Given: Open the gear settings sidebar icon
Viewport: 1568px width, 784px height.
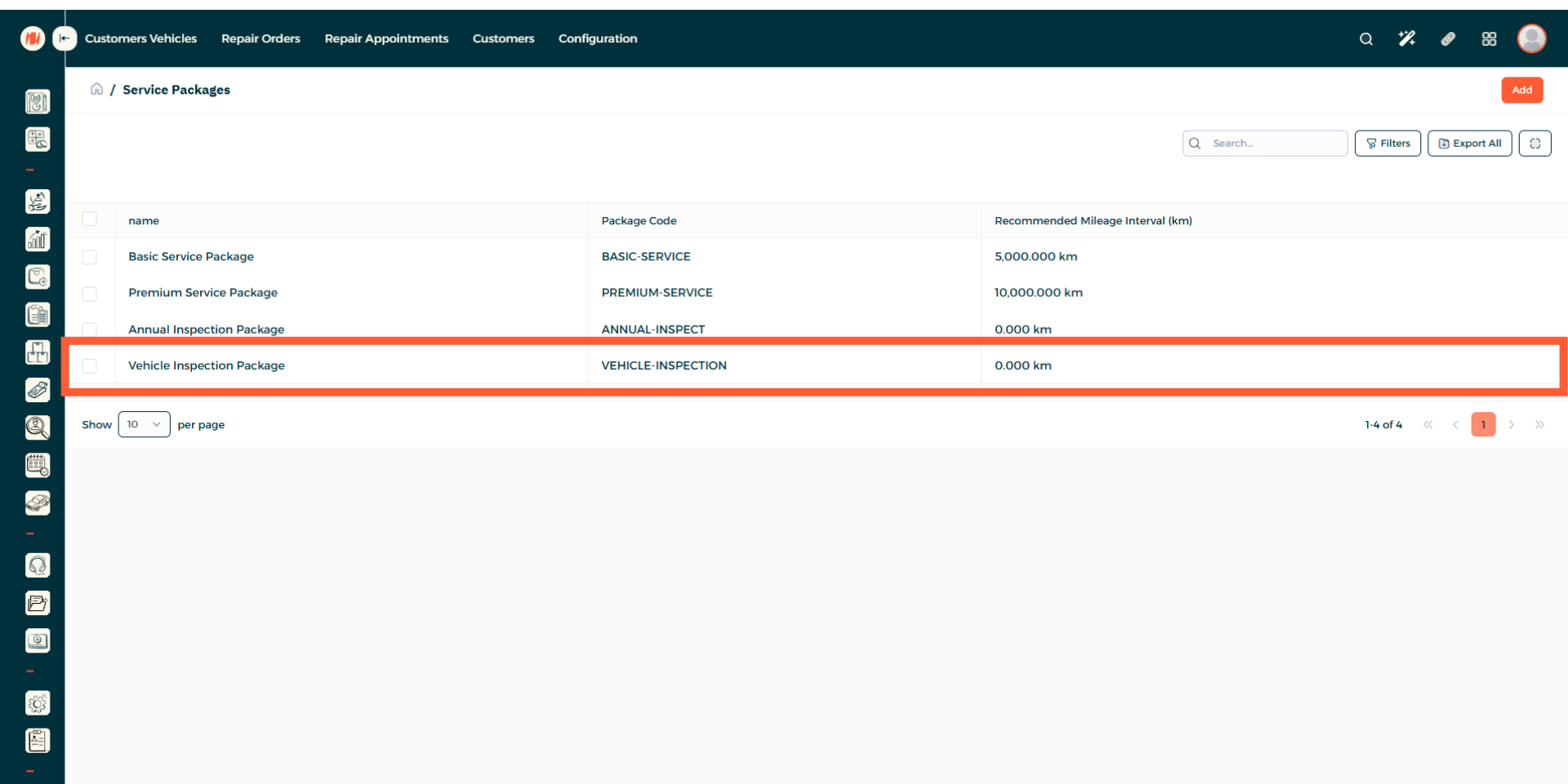Looking at the screenshot, I should click(38, 703).
